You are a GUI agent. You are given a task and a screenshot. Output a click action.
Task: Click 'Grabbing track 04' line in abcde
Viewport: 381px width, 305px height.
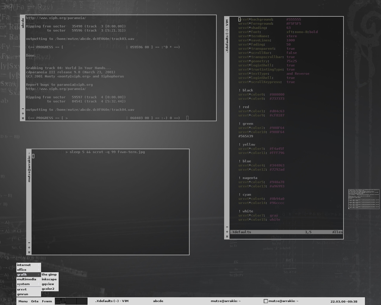[68, 68]
